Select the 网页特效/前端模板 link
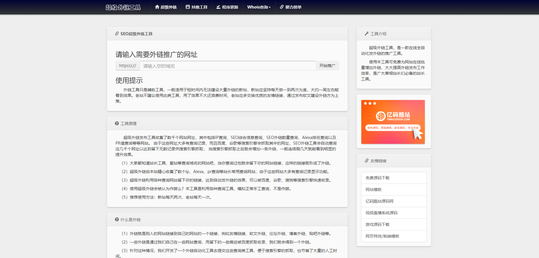539x258 pixels. pyautogui.click(x=382, y=236)
